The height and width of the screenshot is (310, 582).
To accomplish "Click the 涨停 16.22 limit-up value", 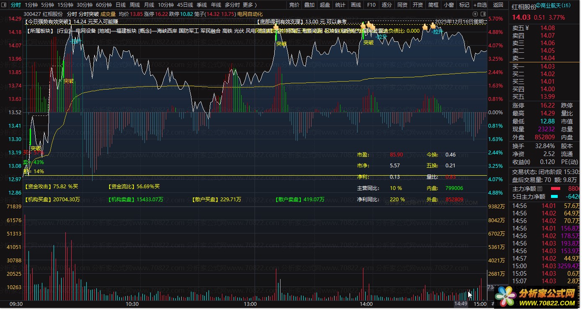I will coord(548,106).
